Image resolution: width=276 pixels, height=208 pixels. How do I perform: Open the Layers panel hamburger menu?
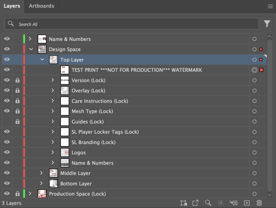point(270,6)
